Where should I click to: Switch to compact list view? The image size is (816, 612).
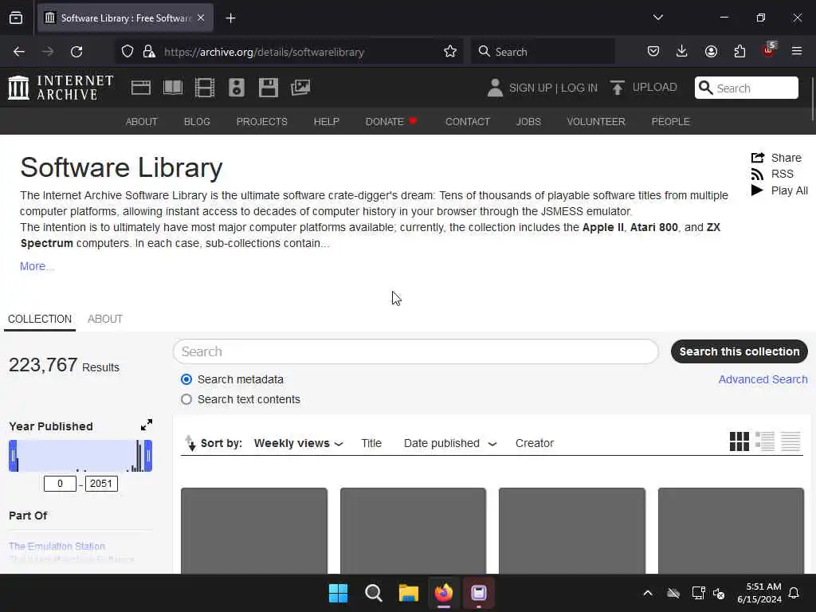click(790, 441)
